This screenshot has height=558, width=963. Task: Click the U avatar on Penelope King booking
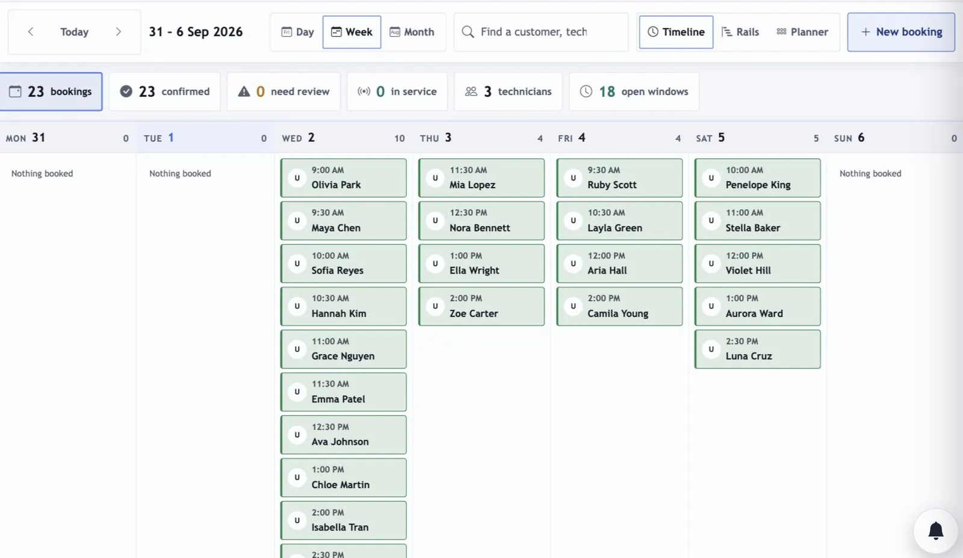click(711, 178)
